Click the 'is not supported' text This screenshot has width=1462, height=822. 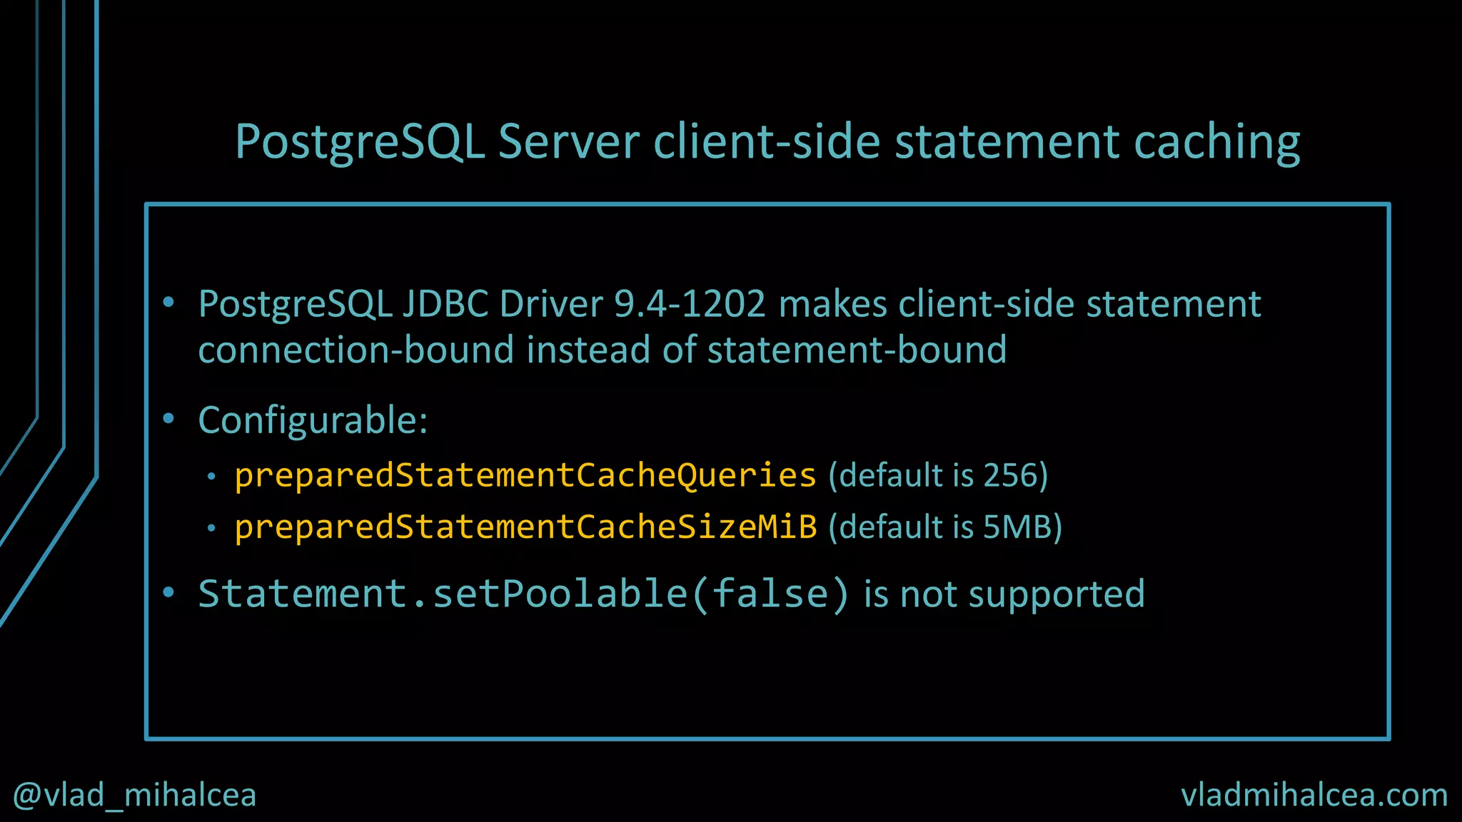(x=1004, y=594)
